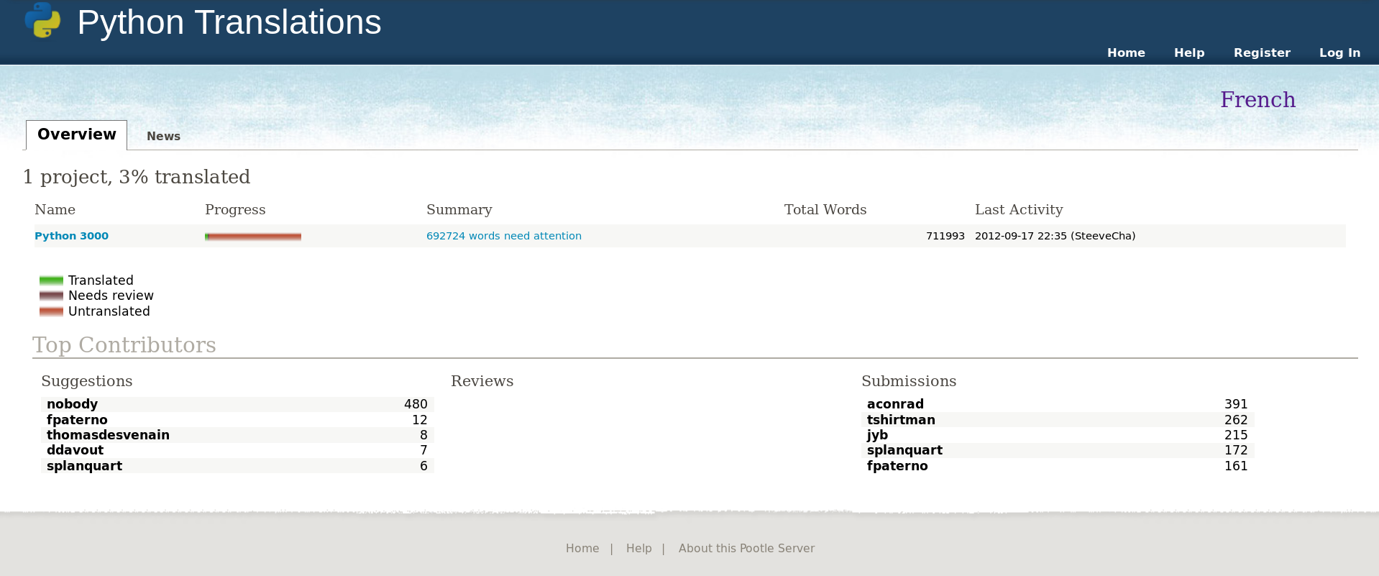Select contributor 'aconrad' in Submissions
The height and width of the screenshot is (576, 1379).
(x=895, y=404)
